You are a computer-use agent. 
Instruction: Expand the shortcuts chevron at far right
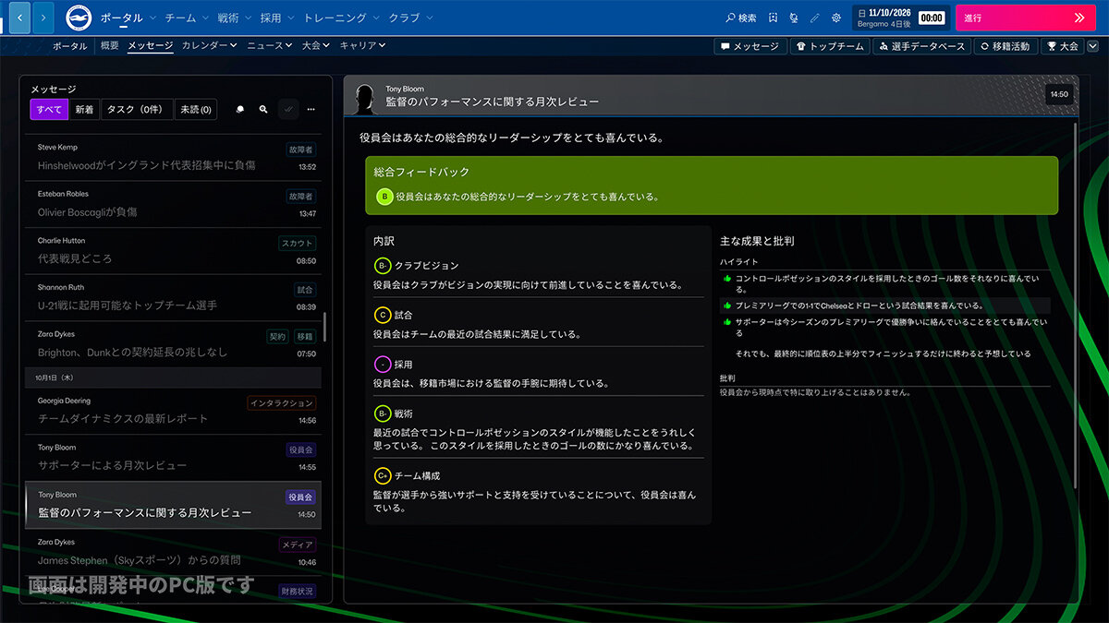[1092, 46]
